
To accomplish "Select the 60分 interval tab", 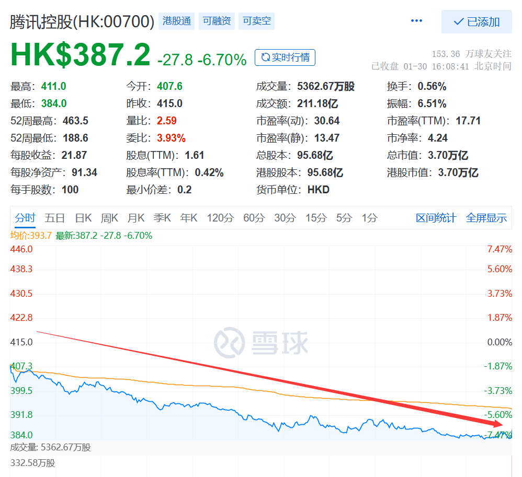I will coord(254,218).
